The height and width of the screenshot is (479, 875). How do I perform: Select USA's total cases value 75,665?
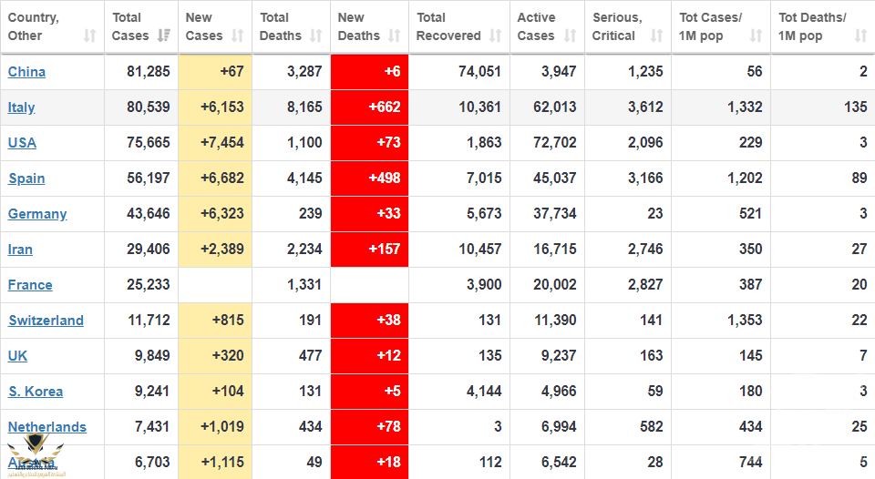coord(148,143)
